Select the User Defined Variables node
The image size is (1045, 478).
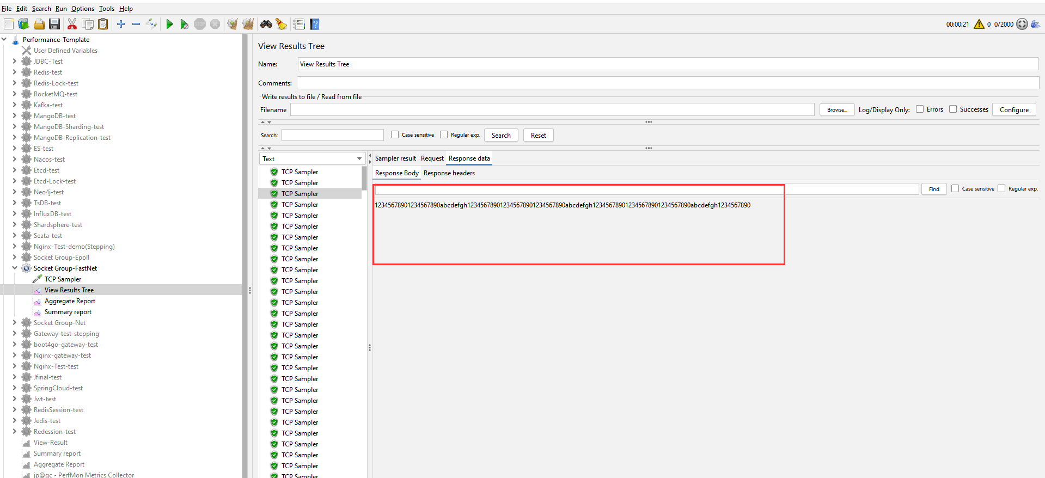(65, 50)
